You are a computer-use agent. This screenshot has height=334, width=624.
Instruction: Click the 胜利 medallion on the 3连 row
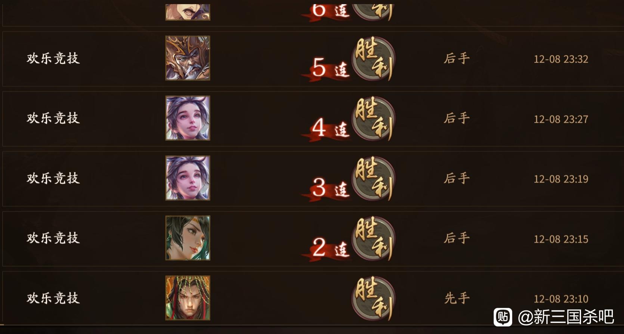(x=373, y=179)
